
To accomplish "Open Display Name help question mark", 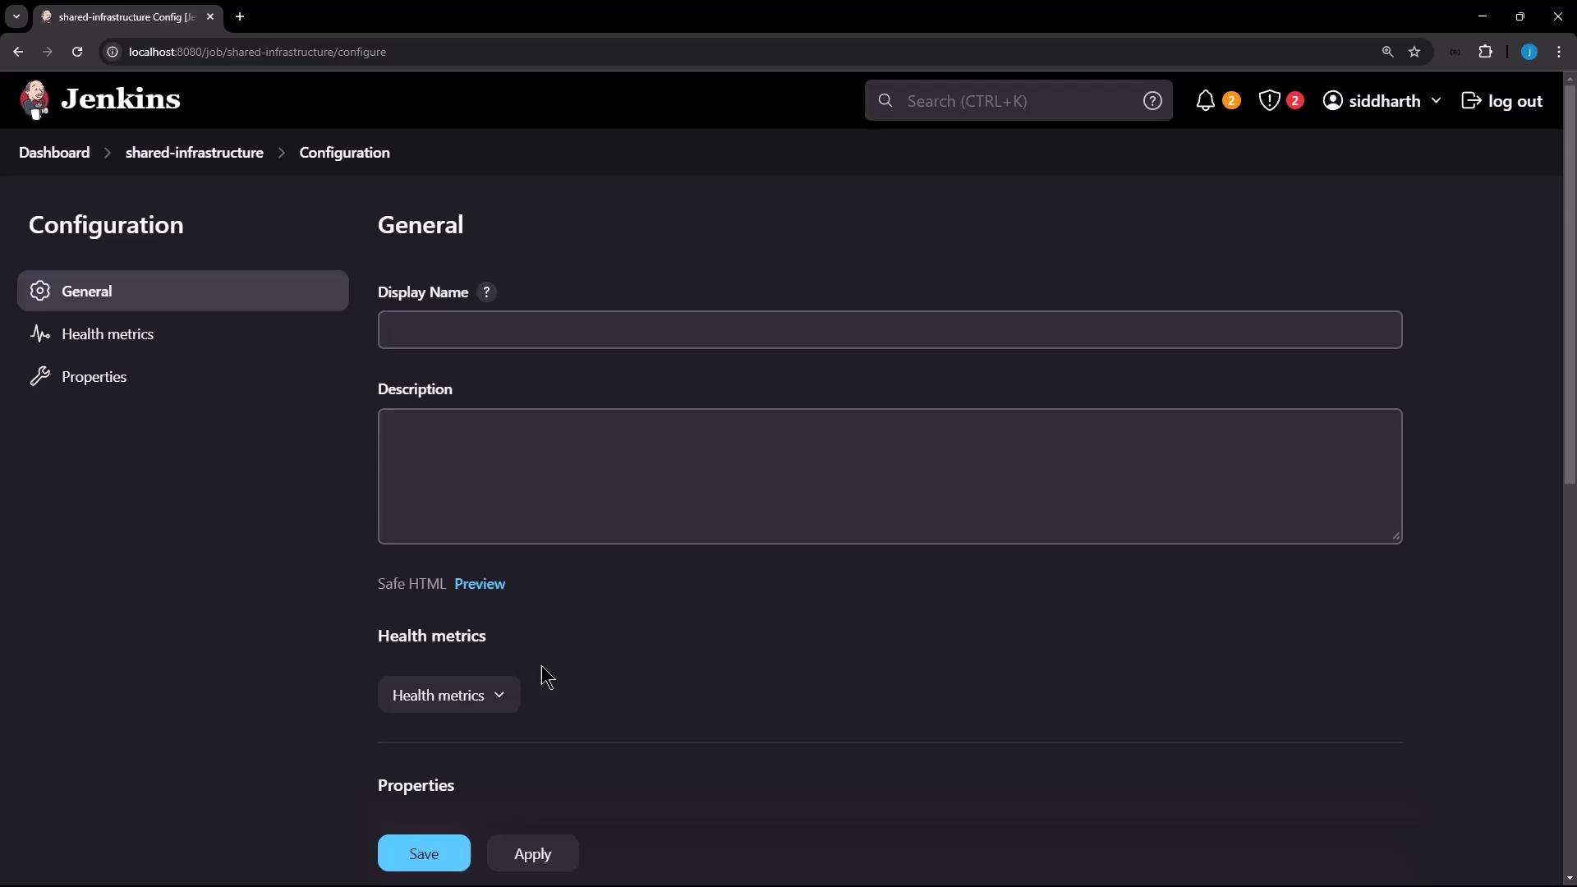I will (487, 292).
